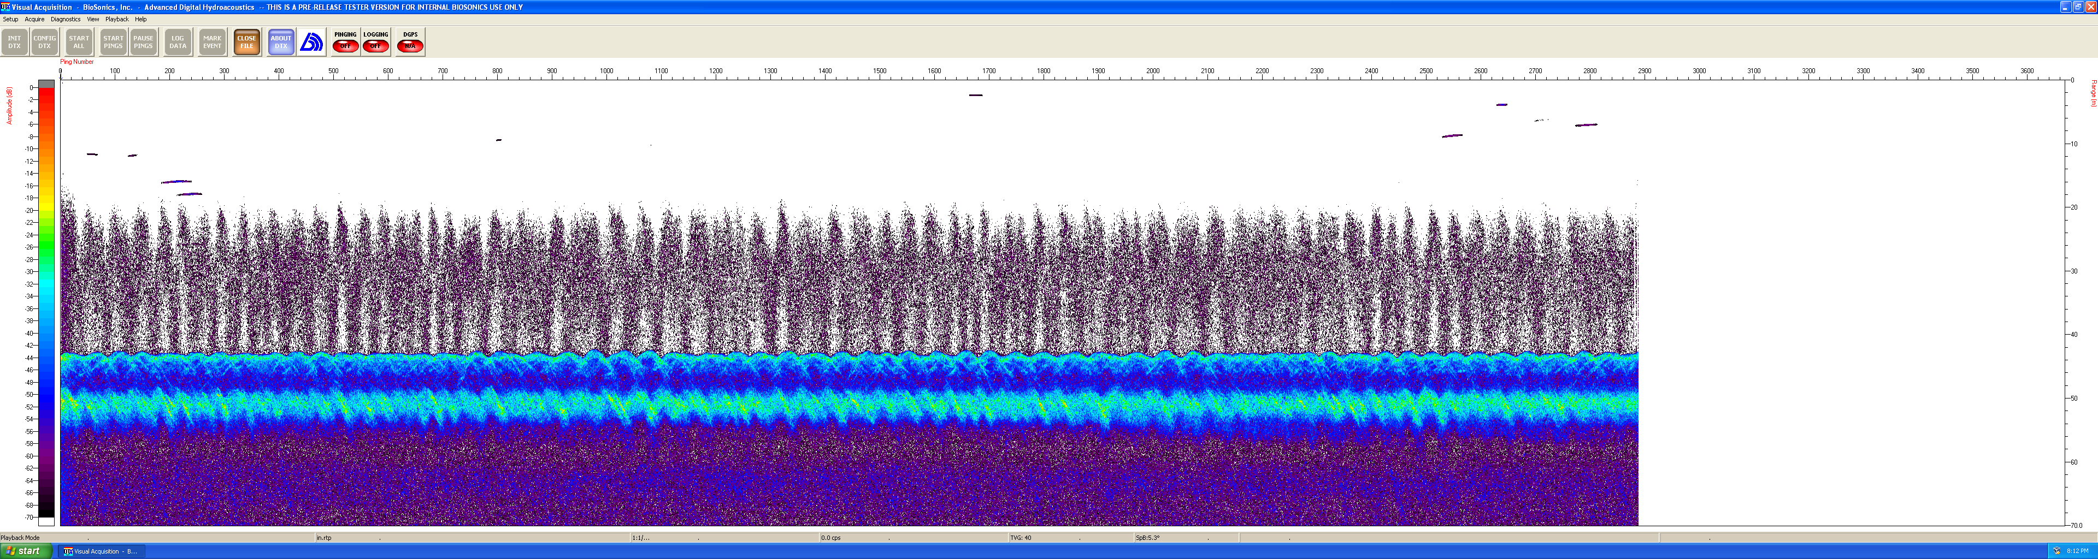Click the system tray clock

point(2078,551)
